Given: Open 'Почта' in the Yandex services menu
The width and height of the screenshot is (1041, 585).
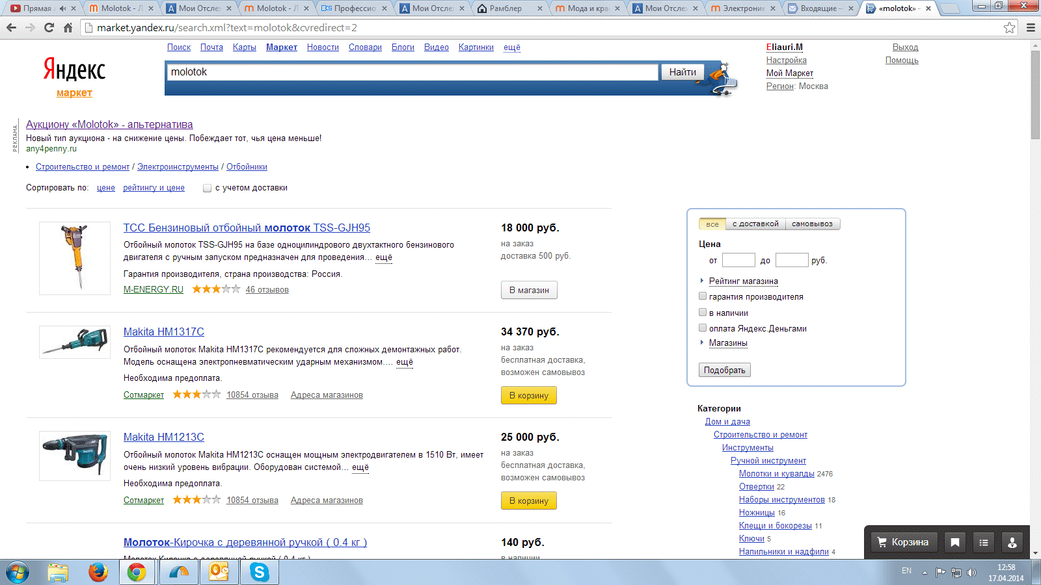Looking at the screenshot, I should pyautogui.click(x=211, y=47).
